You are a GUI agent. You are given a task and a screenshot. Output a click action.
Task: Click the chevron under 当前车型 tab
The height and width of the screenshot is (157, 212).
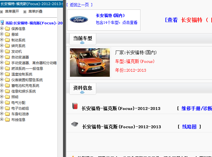click(x=82, y=43)
